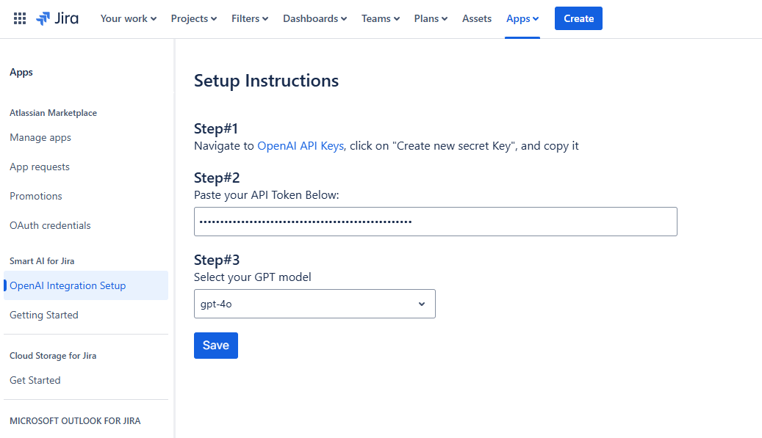Open the Dashboards menu
Screen dimensions: 762x438
coord(314,18)
